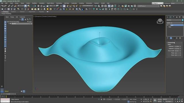Viewport: 184px width, 103px height.
Task: Toggle Plane001 visibility eye in Scene Explorer
Action: pyautogui.click(x=9, y=23)
